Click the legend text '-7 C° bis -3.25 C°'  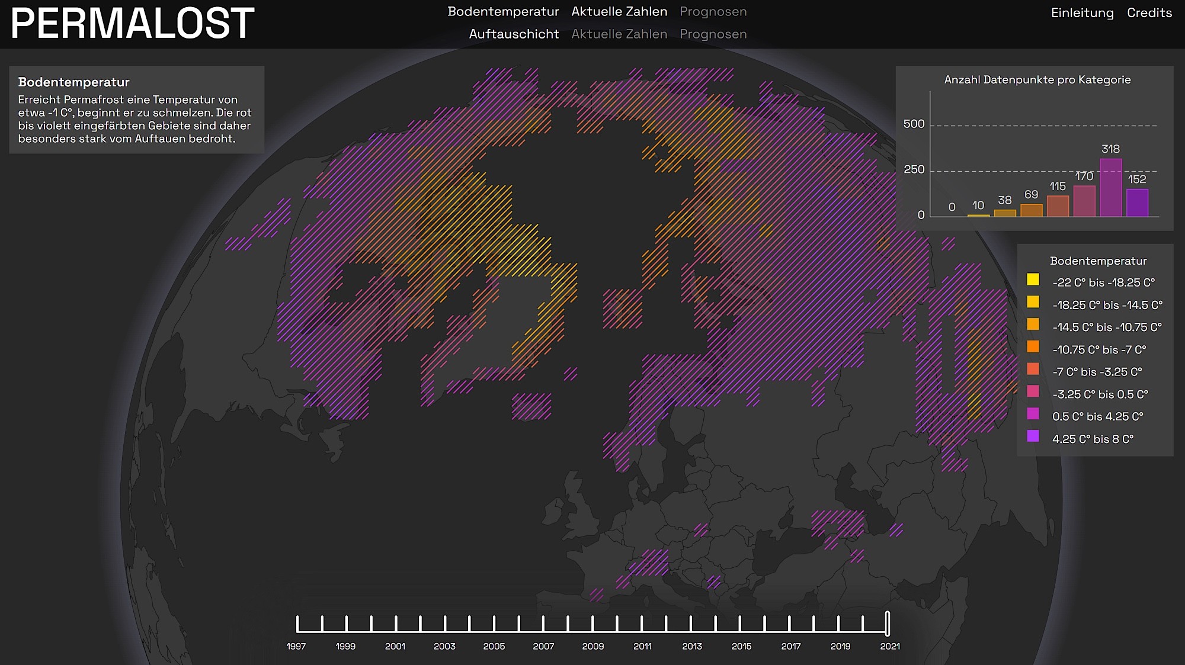pyautogui.click(x=1097, y=372)
